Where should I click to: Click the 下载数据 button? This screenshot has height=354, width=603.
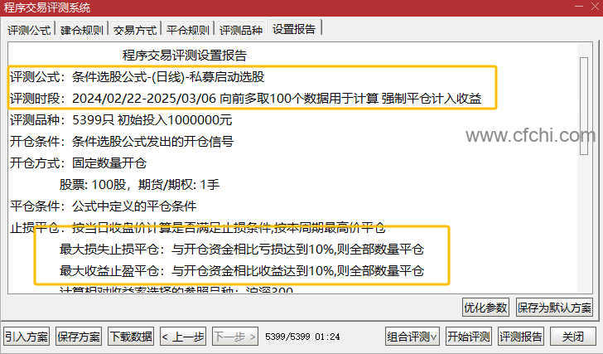(131, 337)
